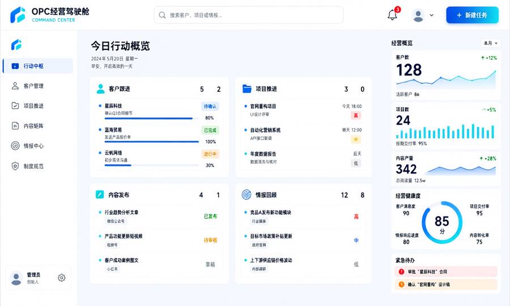Image resolution: width=510 pixels, height=306 pixels.
Task: Open settings gear beside 管理员
Action: pyautogui.click(x=61, y=278)
